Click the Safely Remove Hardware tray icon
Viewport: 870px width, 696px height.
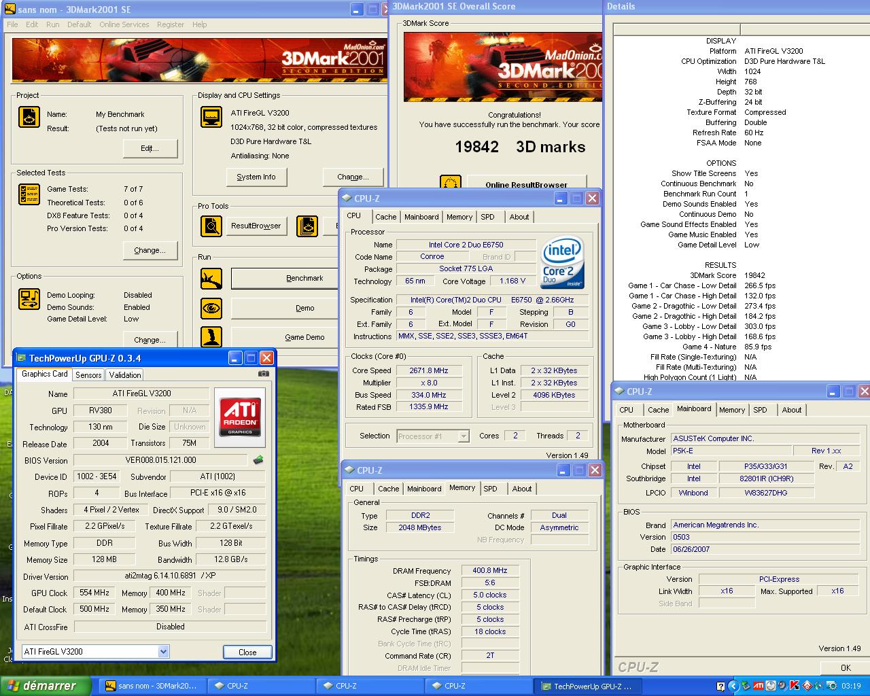(x=746, y=686)
